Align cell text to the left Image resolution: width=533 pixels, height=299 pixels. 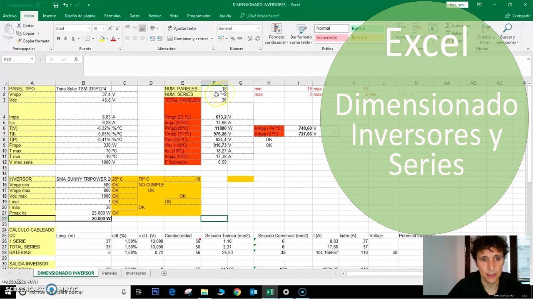(x=128, y=39)
